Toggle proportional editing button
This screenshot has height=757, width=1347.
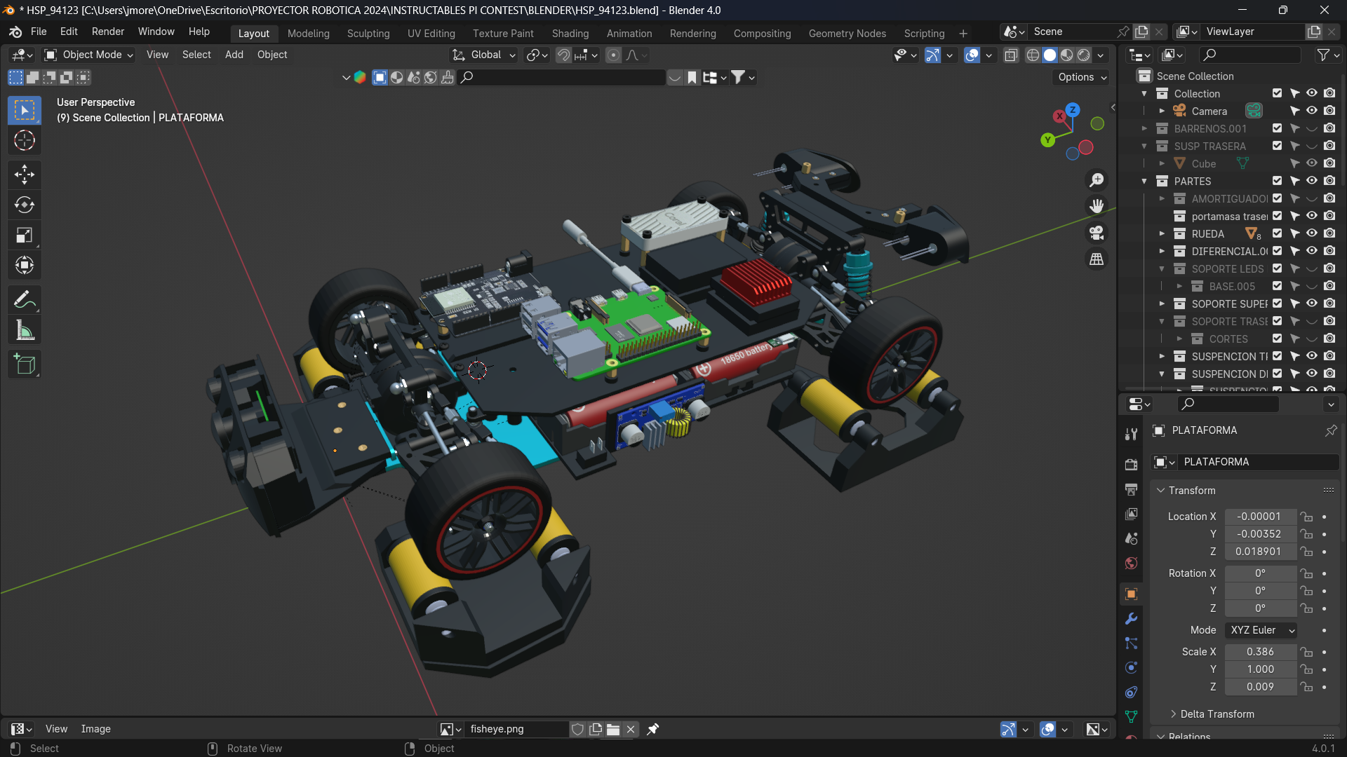click(x=613, y=55)
